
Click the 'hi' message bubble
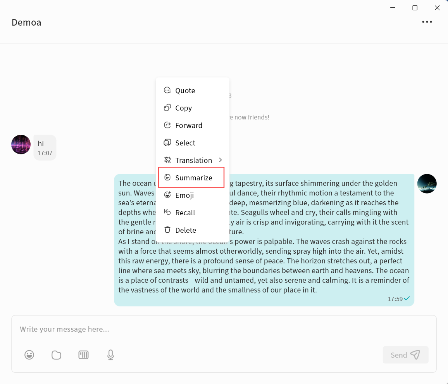click(45, 148)
